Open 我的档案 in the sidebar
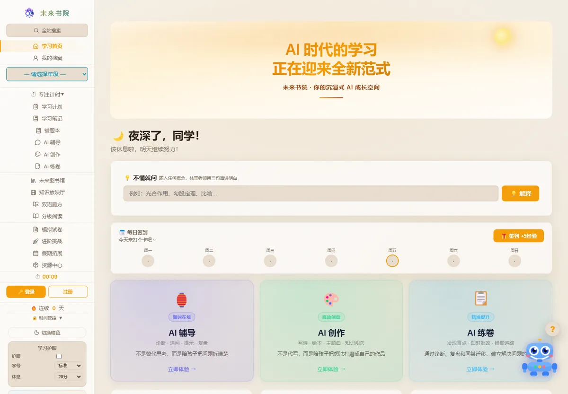 tap(47, 58)
